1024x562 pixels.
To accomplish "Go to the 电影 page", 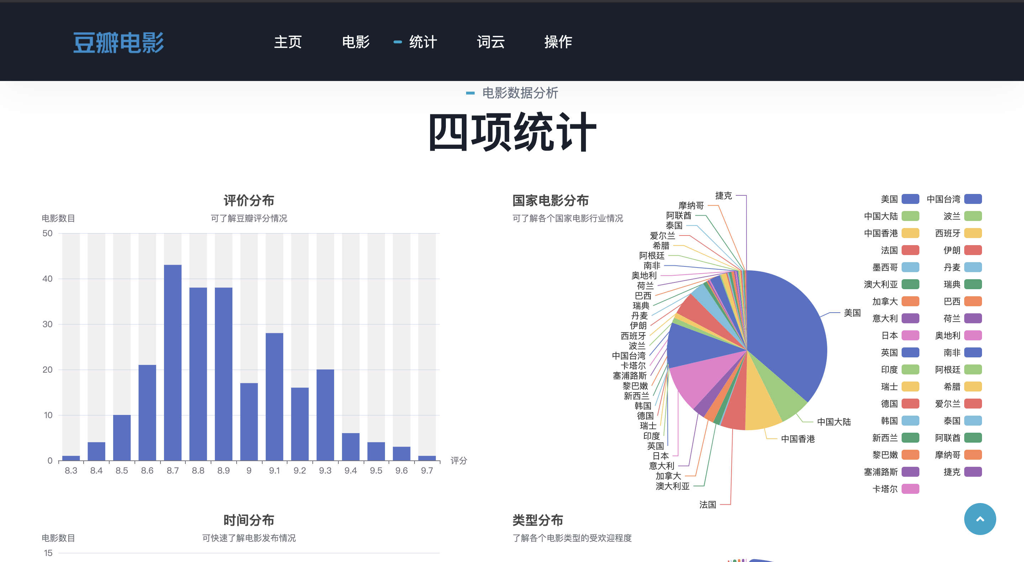I will point(355,42).
